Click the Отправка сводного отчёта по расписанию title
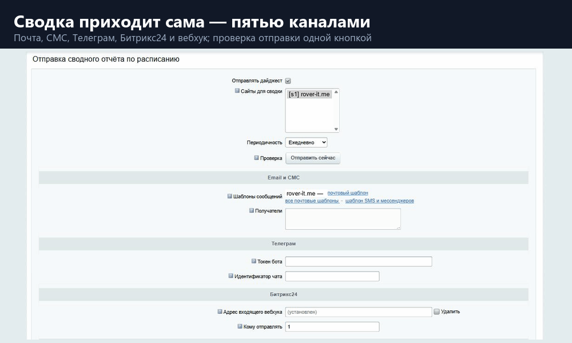 coord(106,59)
